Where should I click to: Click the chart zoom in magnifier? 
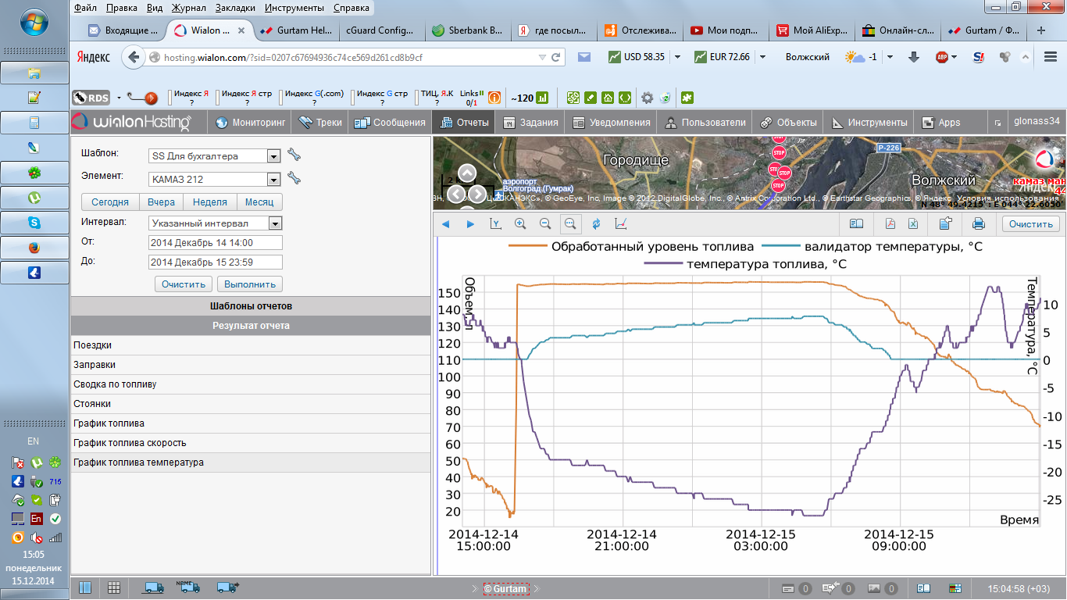coord(520,224)
